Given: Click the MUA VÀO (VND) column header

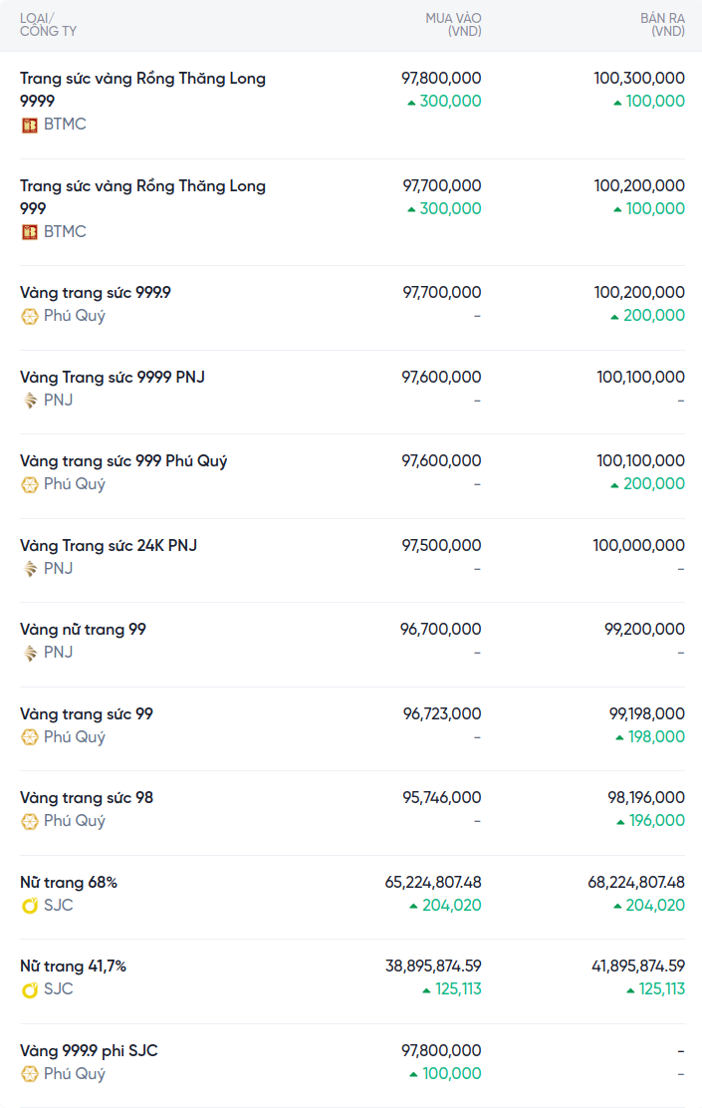Looking at the screenshot, I should (453, 25).
